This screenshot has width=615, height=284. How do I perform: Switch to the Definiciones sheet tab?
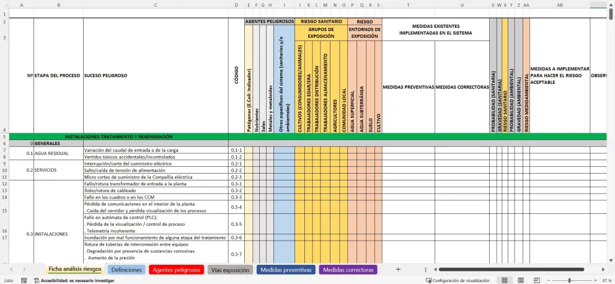tap(126, 270)
